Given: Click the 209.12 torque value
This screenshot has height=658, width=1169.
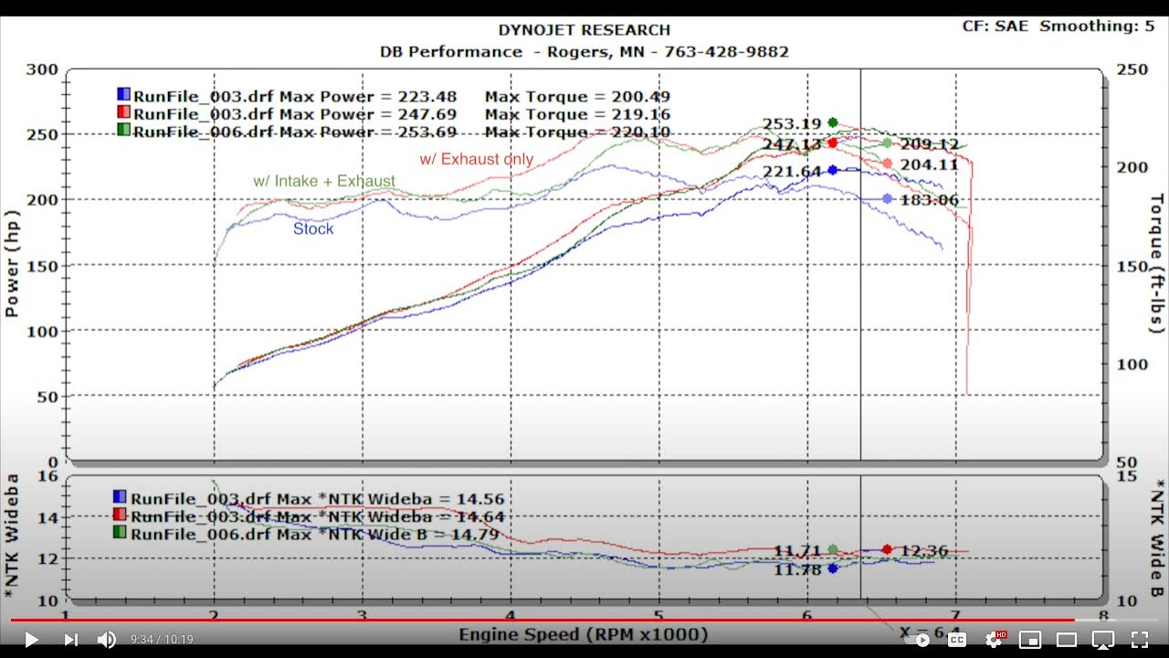Looking at the screenshot, I should [x=930, y=144].
